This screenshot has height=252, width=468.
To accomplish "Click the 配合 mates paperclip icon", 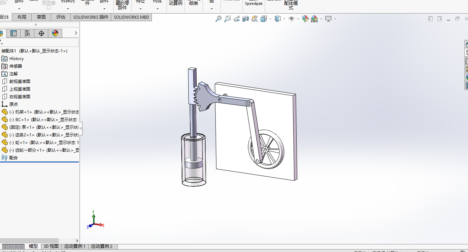I will tap(5, 158).
